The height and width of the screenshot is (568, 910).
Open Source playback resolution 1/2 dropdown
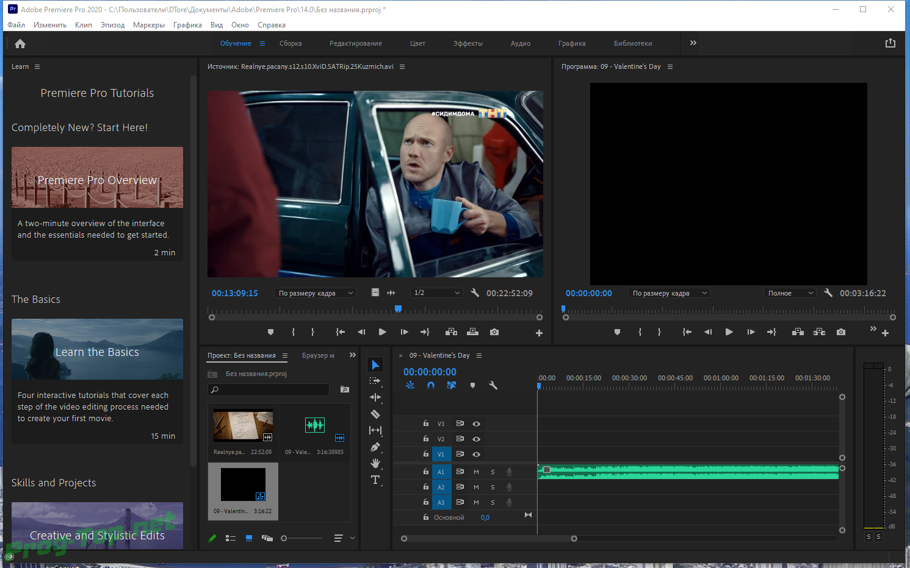click(x=436, y=293)
